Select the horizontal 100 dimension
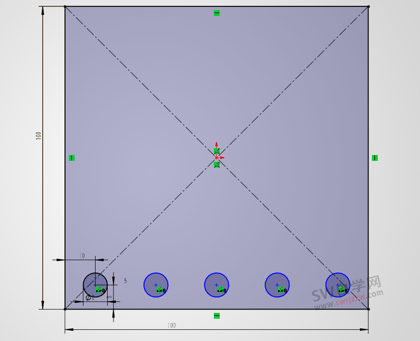The height and width of the screenshot is (341, 420). point(170,325)
